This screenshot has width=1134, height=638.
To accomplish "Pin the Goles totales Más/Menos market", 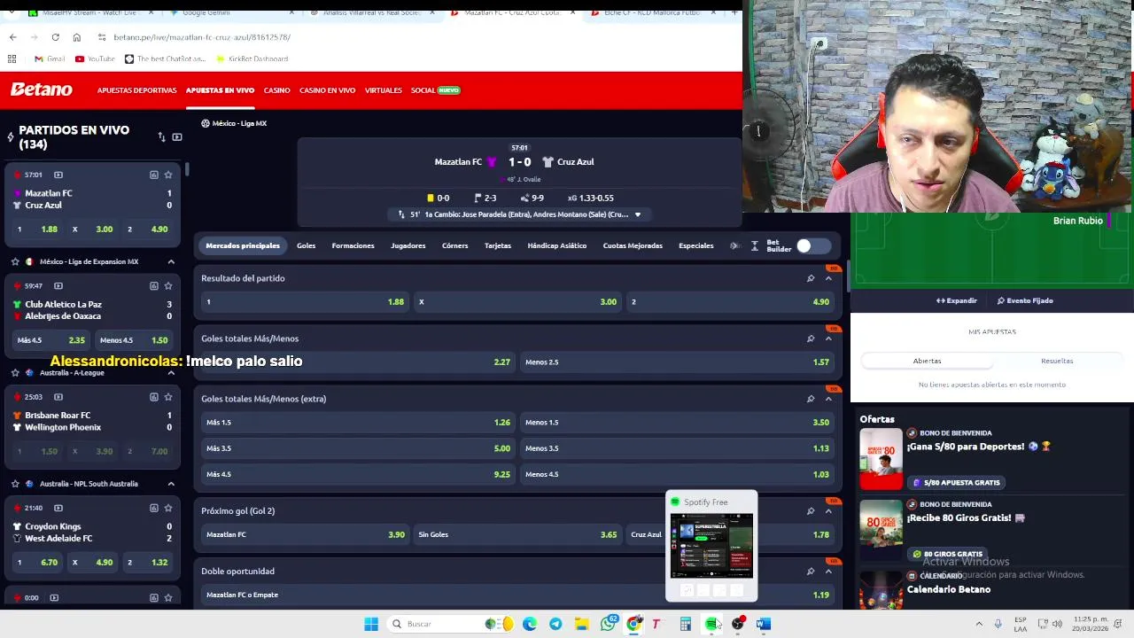I will (810, 338).
